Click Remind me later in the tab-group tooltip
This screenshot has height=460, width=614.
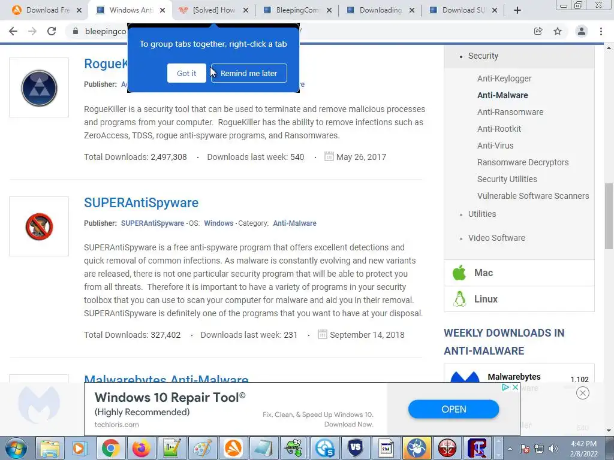tap(249, 73)
